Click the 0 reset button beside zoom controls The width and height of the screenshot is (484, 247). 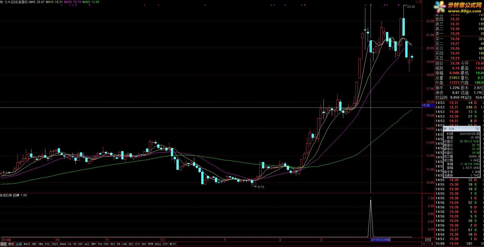[x=432, y=244]
